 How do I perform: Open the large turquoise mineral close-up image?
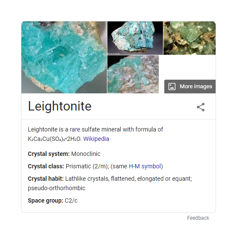[64, 57]
